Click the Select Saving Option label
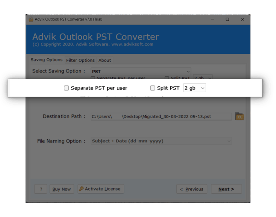Image resolution: width=276 pixels, height=217 pixels. click(x=59, y=71)
